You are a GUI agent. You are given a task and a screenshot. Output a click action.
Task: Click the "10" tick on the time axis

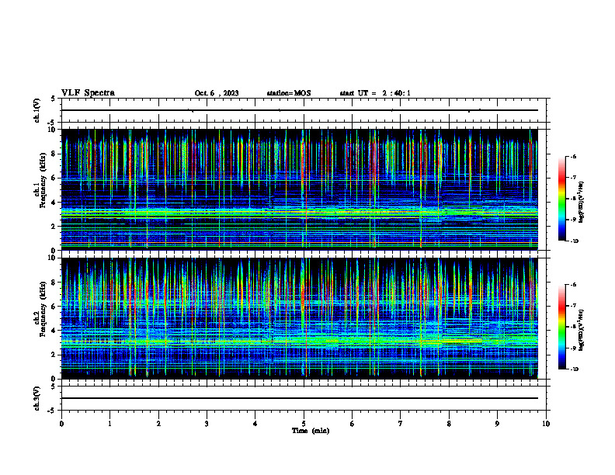point(546,424)
